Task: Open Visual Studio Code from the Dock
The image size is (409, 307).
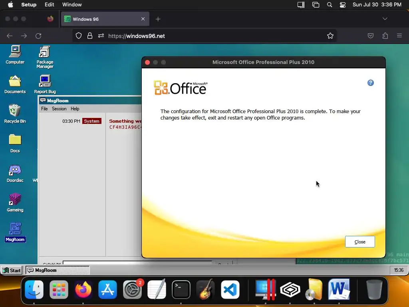Action: [x=230, y=289]
